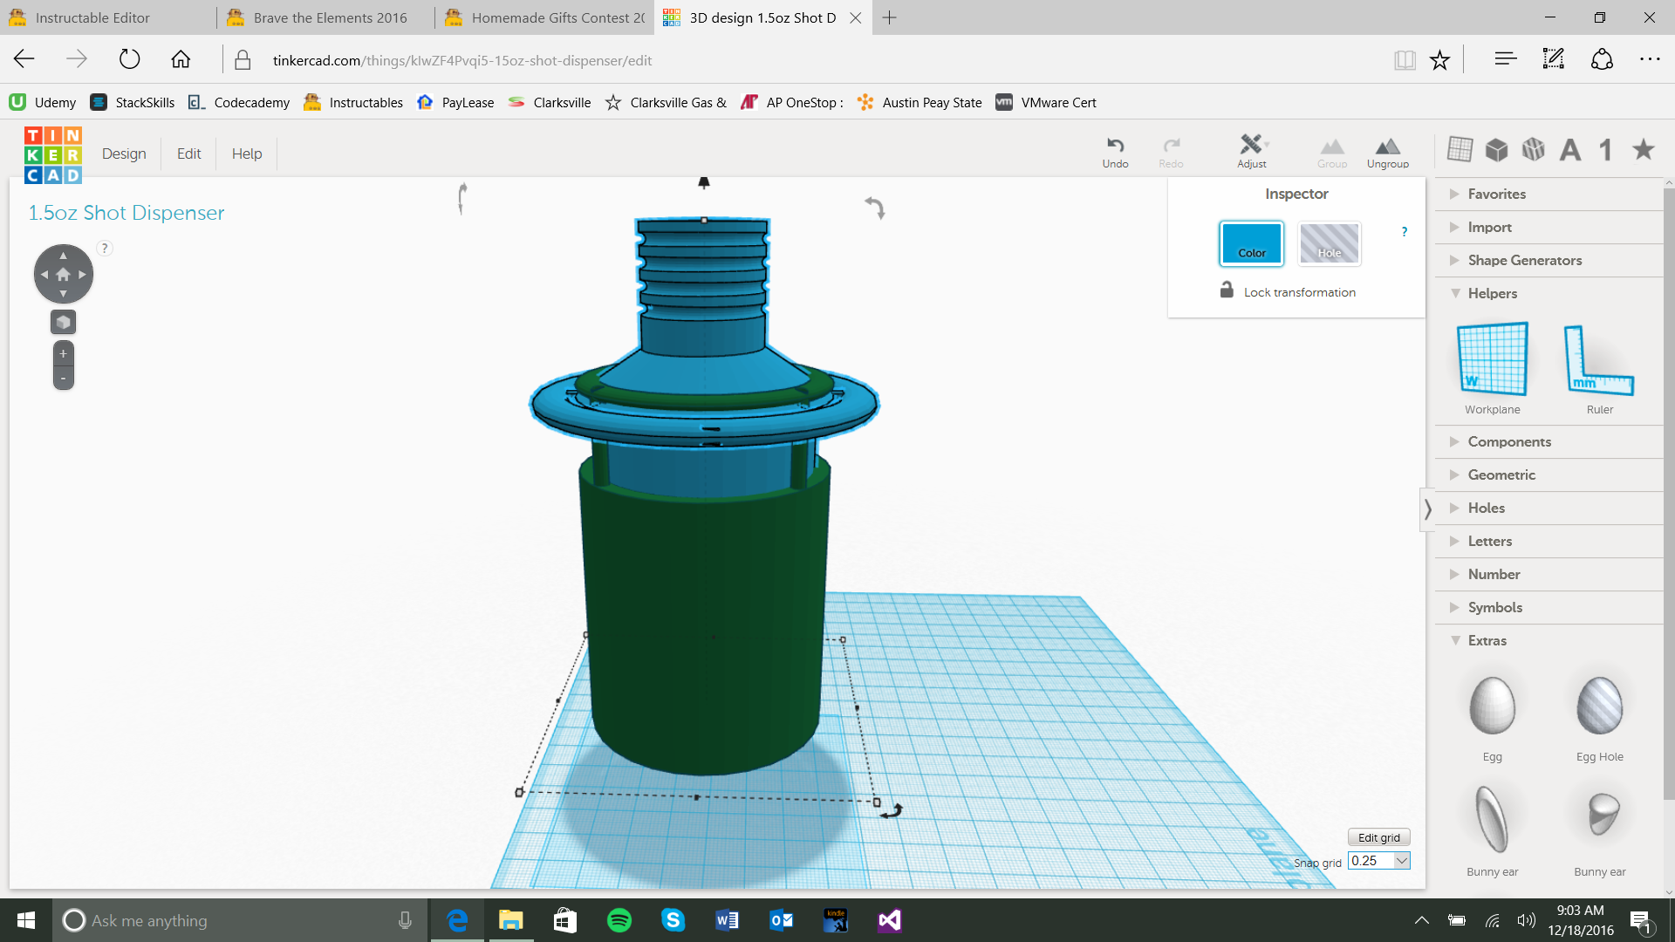This screenshot has width=1675, height=942.
Task: Click the favorites star icon in shape toolbar
Action: [x=1644, y=150]
